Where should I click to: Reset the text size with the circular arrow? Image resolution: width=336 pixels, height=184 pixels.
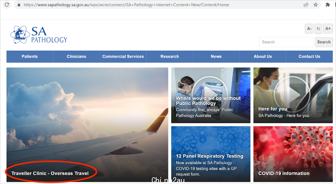coord(319,29)
